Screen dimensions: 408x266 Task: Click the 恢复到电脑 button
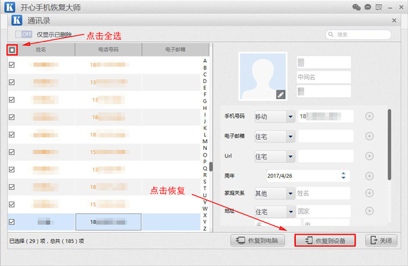(258, 240)
